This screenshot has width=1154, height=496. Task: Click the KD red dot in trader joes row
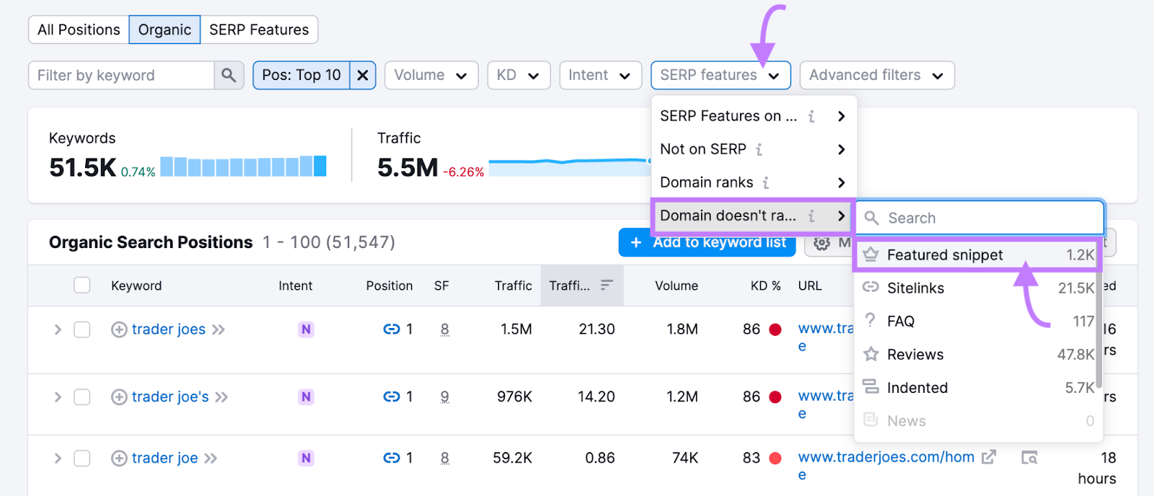coord(775,329)
